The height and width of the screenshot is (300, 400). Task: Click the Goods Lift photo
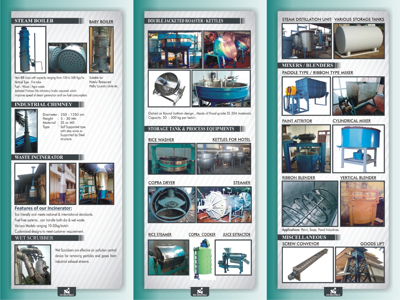(x=360, y=264)
